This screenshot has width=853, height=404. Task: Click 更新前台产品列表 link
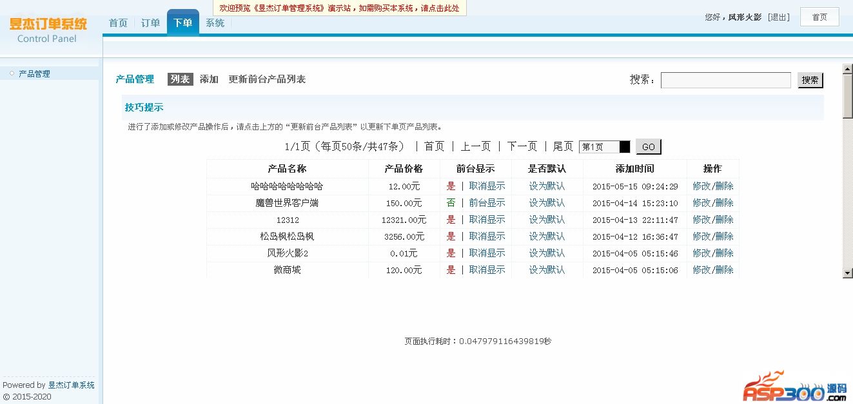(267, 79)
